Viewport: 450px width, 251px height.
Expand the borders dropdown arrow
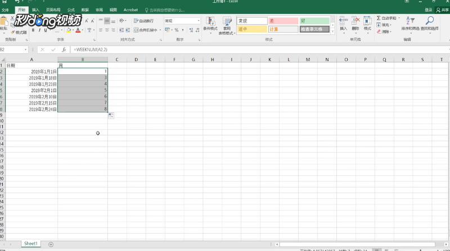coord(61,30)
